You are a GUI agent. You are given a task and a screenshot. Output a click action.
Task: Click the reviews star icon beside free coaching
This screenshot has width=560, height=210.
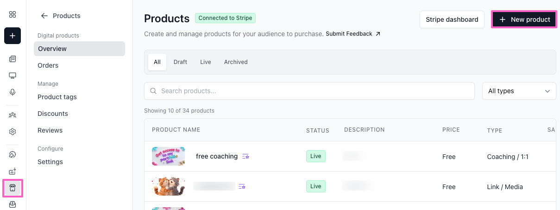(245, 157)
